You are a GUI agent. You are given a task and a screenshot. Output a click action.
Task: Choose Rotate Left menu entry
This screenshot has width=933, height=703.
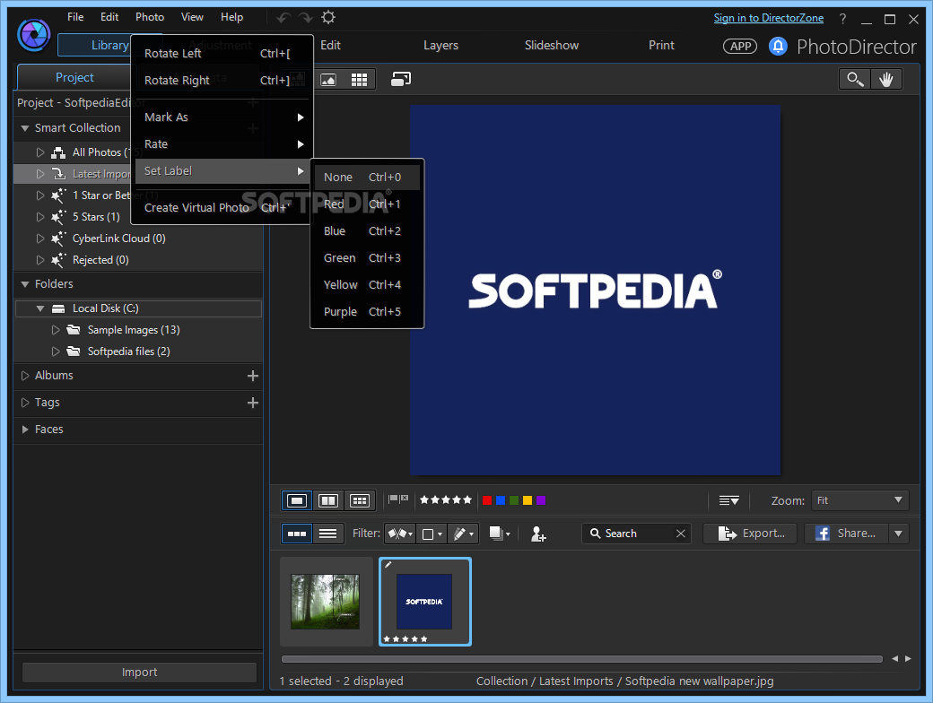pyautogui.click(x=222, y=54)
